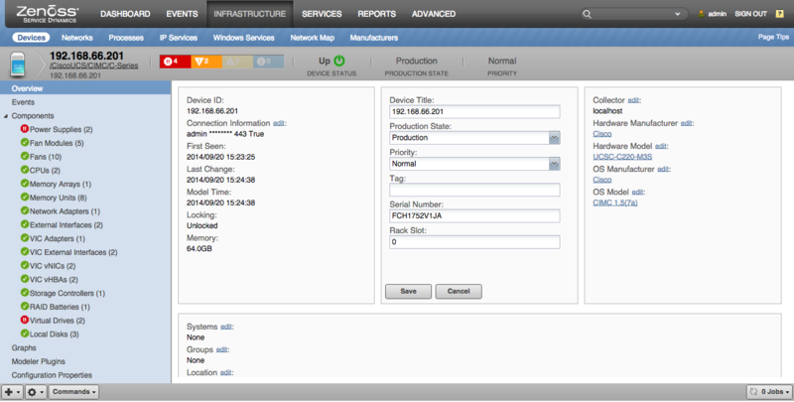Open the plus add menu button
Viewport: 794px width, 402px height.
tap(12, 392)
